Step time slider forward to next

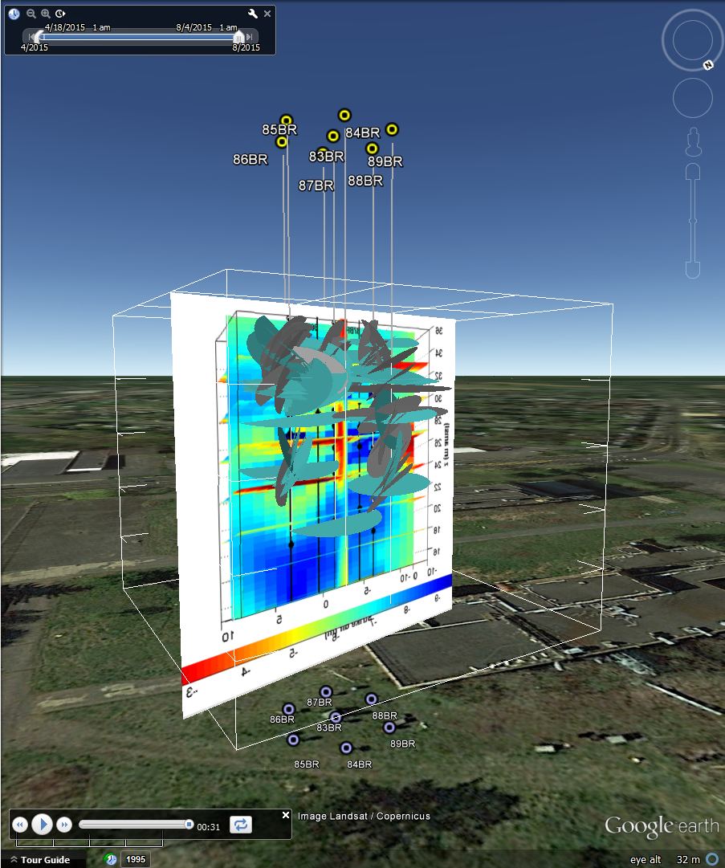coord(250,37)
